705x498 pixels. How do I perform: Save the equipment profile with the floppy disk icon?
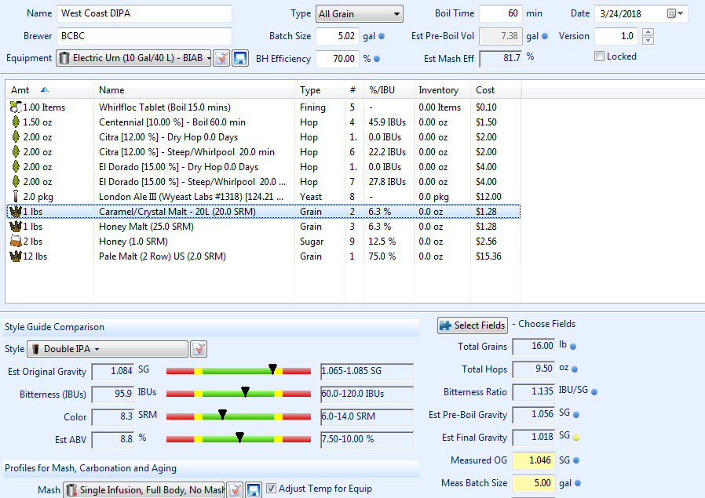[x=240, y=58]
